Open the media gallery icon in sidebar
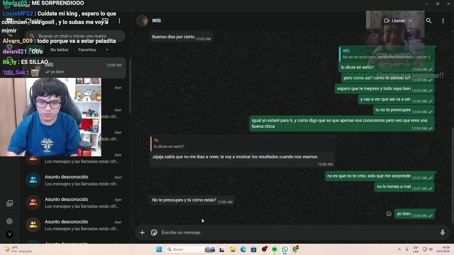454x255 pixels. tap(10, 203)
